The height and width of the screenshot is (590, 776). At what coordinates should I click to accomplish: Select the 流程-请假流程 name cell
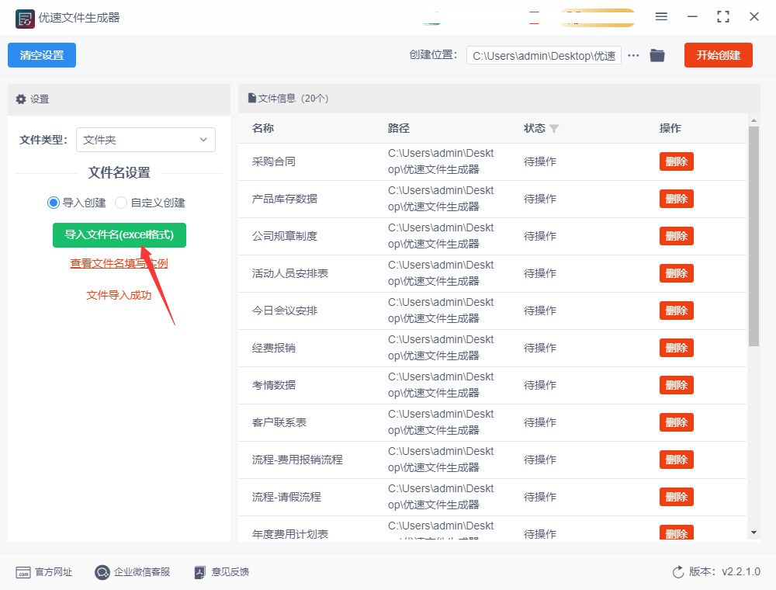[x=286, y=497]
